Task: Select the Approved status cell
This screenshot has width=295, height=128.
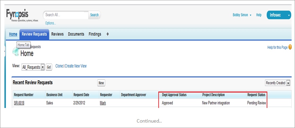Action: [167, 103]
